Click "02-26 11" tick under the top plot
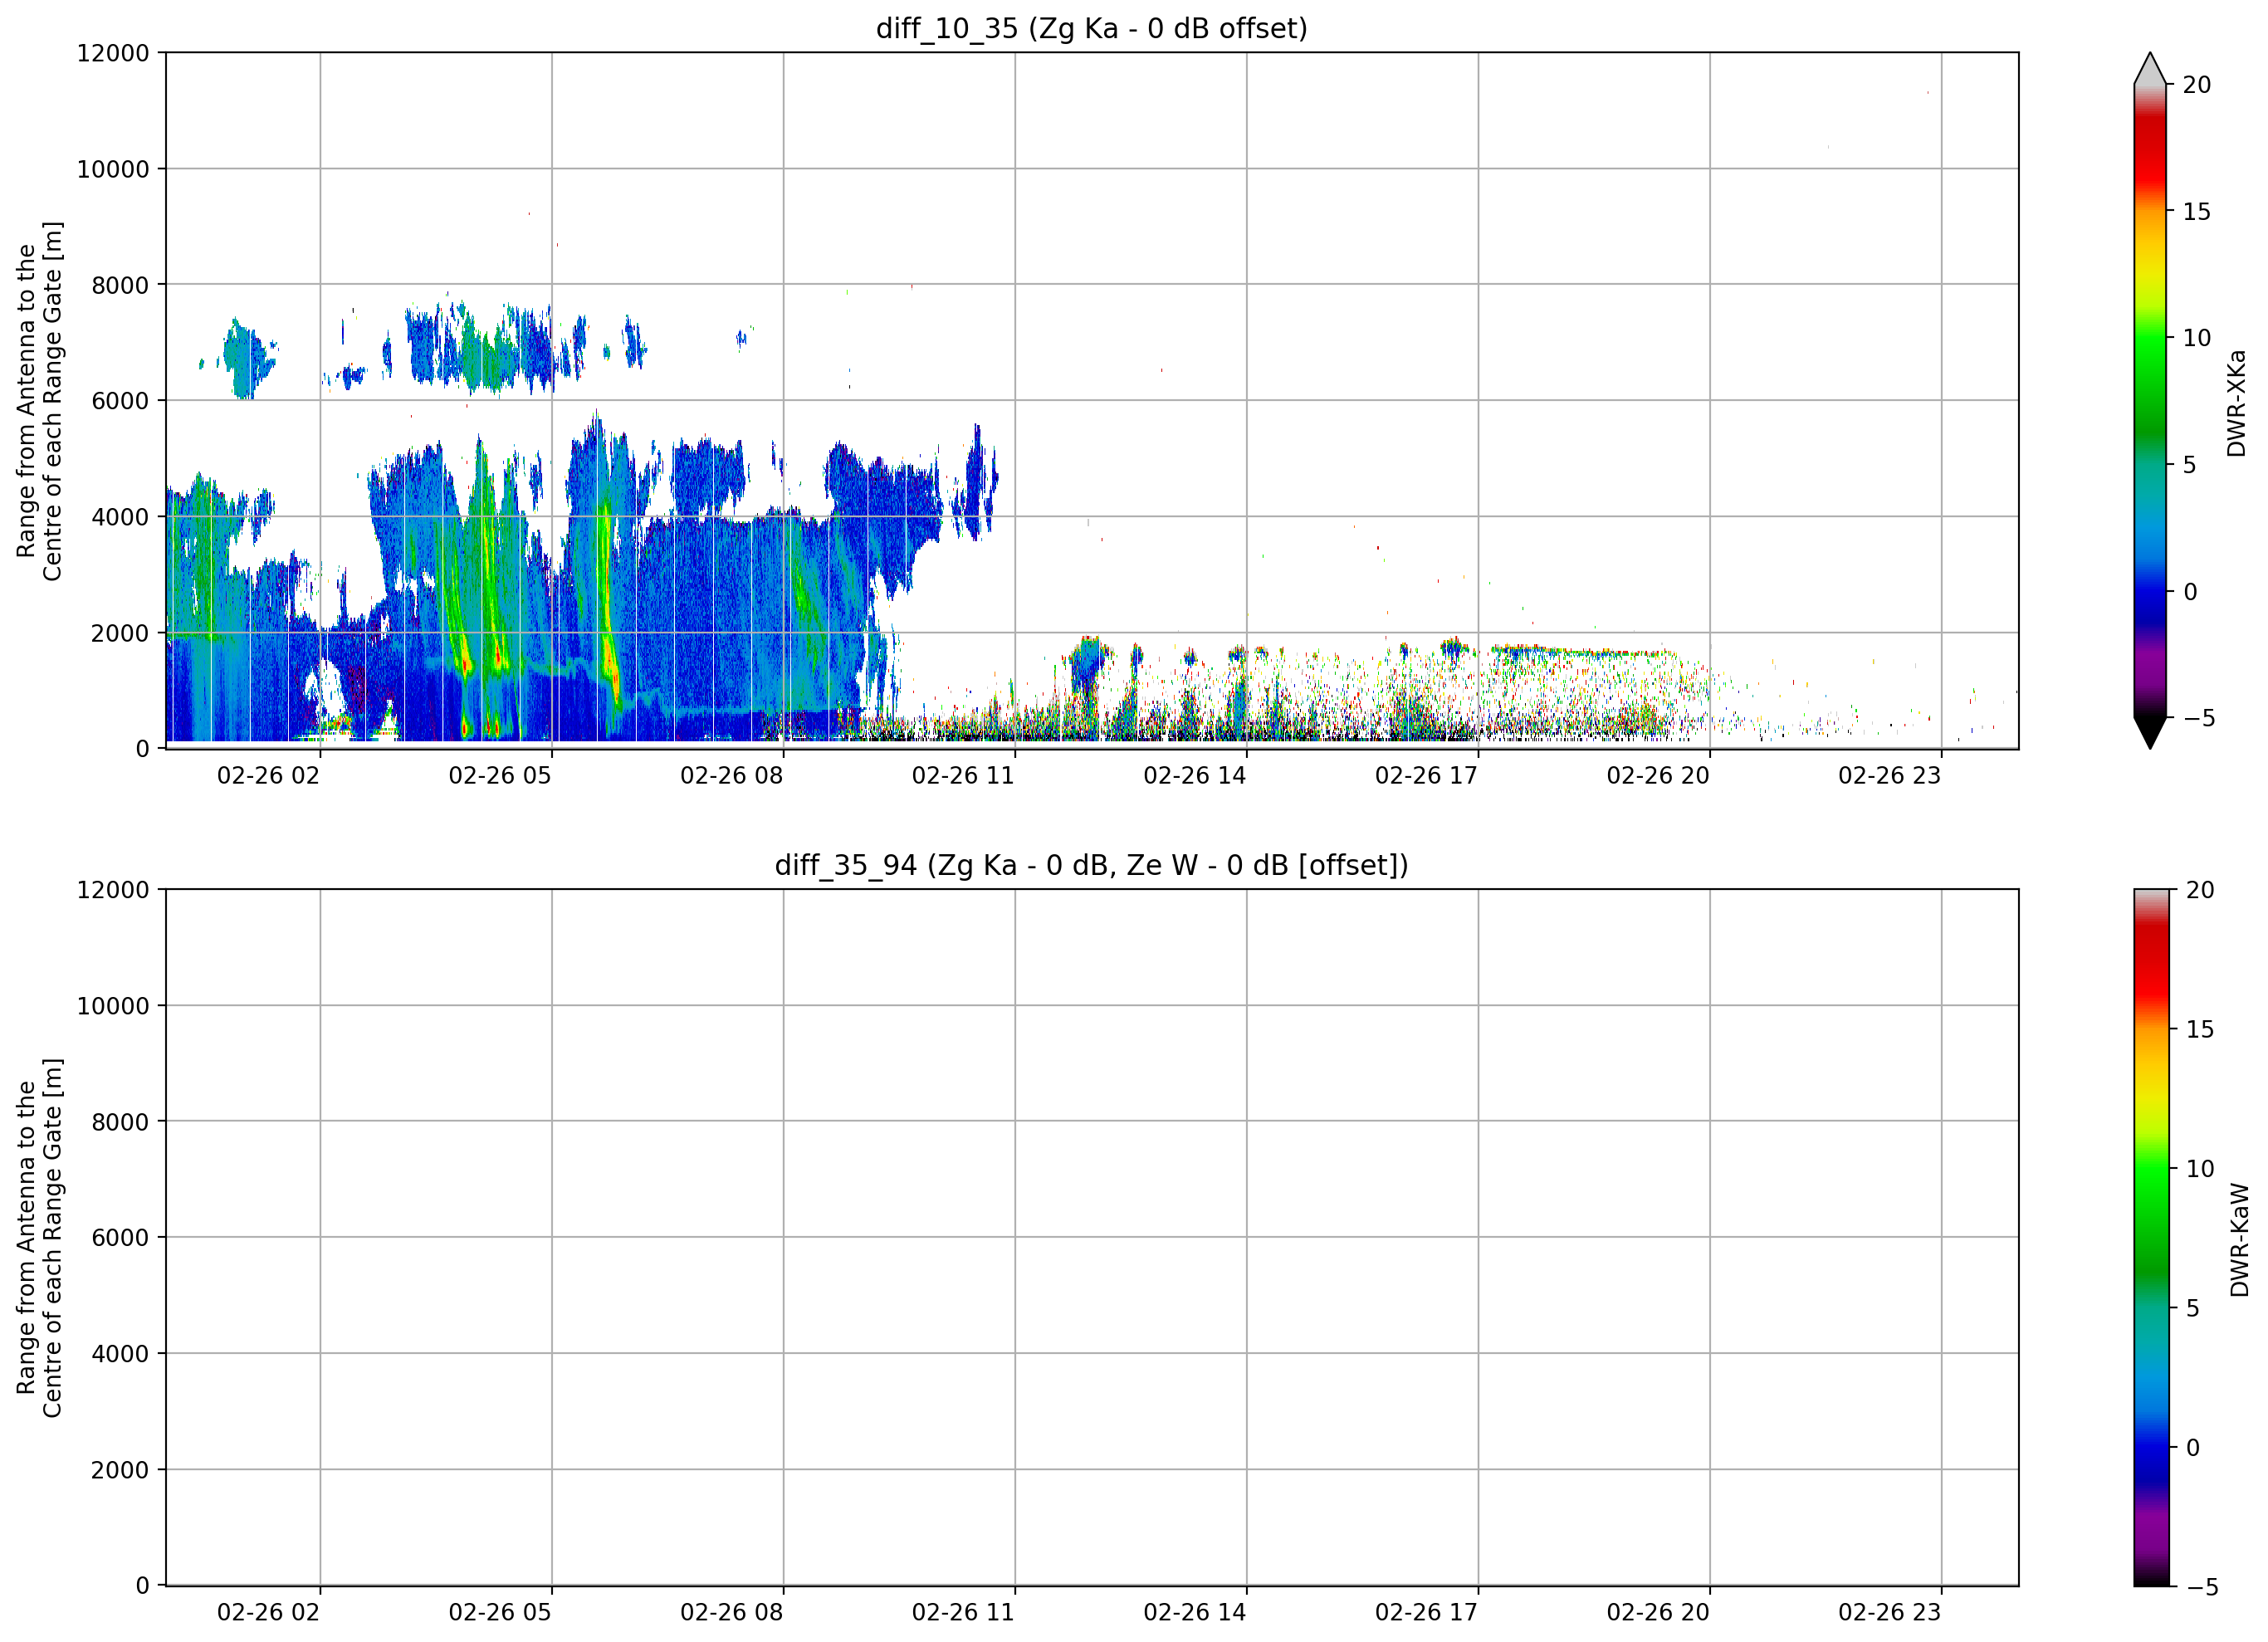 963,776
